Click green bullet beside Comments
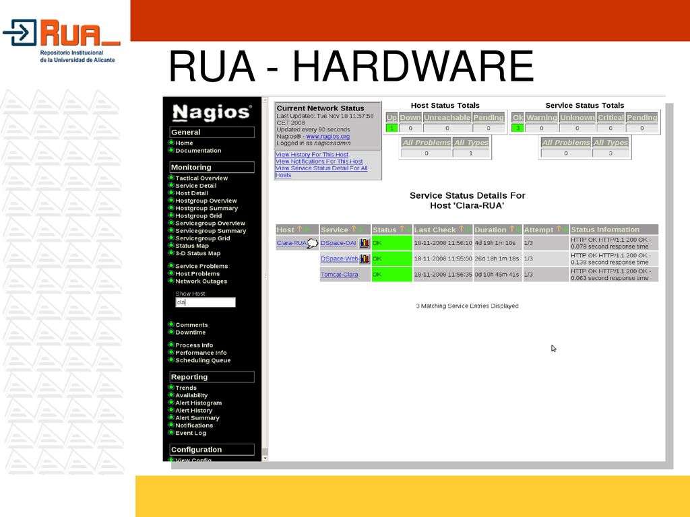Viewport: 690px width, 517px height. click(x=171, y=324)
